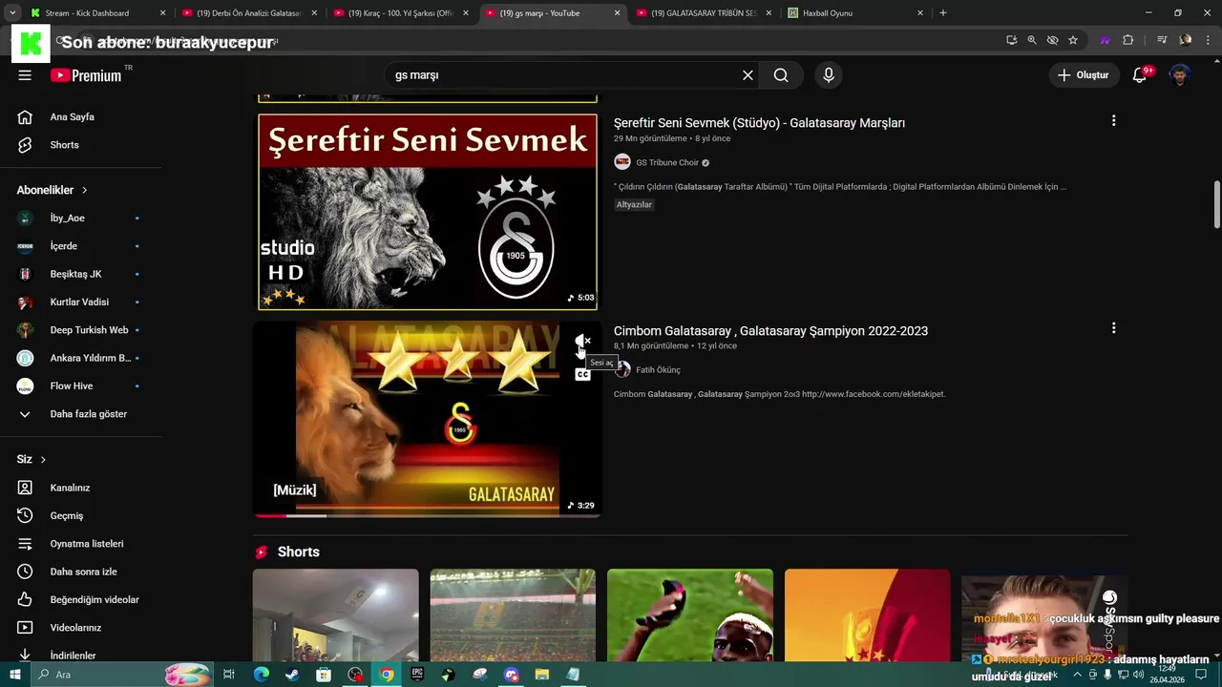The height and width of the screenshot is (687, 1222).
Task: Click the Altyazılar badge
Action: [634, 204]
